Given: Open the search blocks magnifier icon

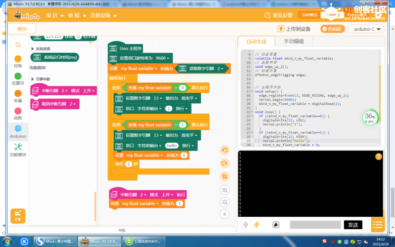Looking at the screenshot, I should (x=18, y=45).
